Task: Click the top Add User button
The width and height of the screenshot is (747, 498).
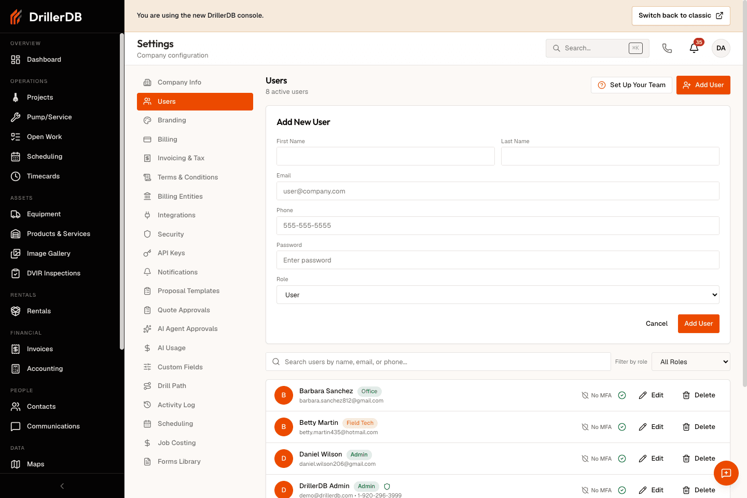Action: 703,85
